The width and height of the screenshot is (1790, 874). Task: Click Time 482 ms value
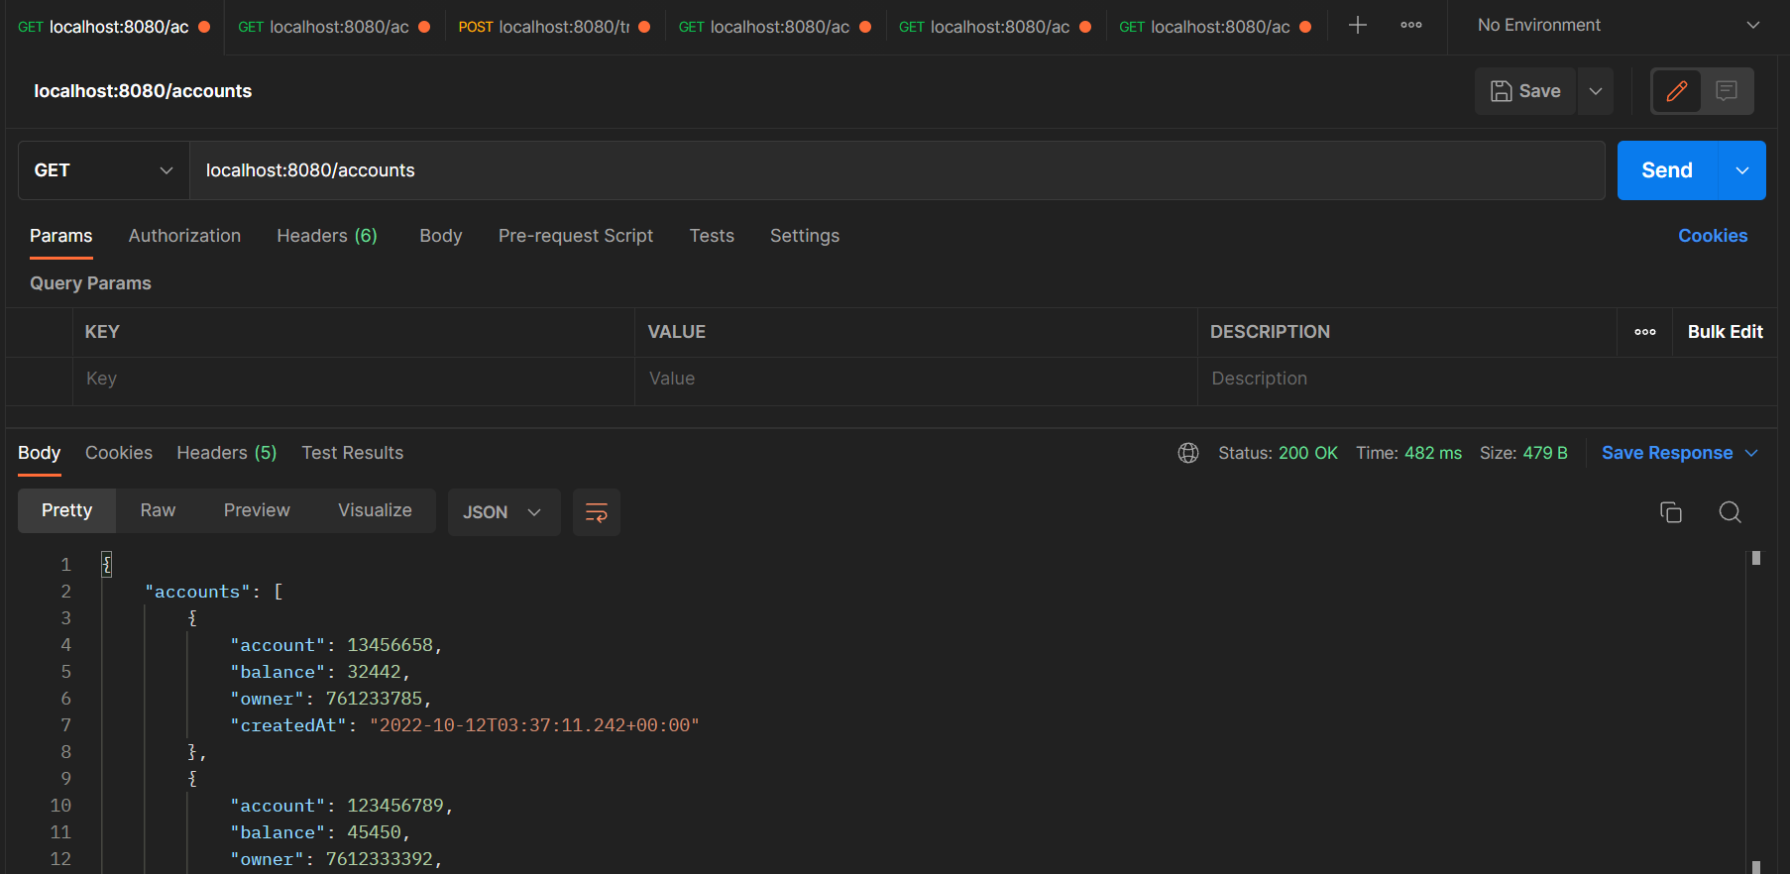pos(1433,453)
